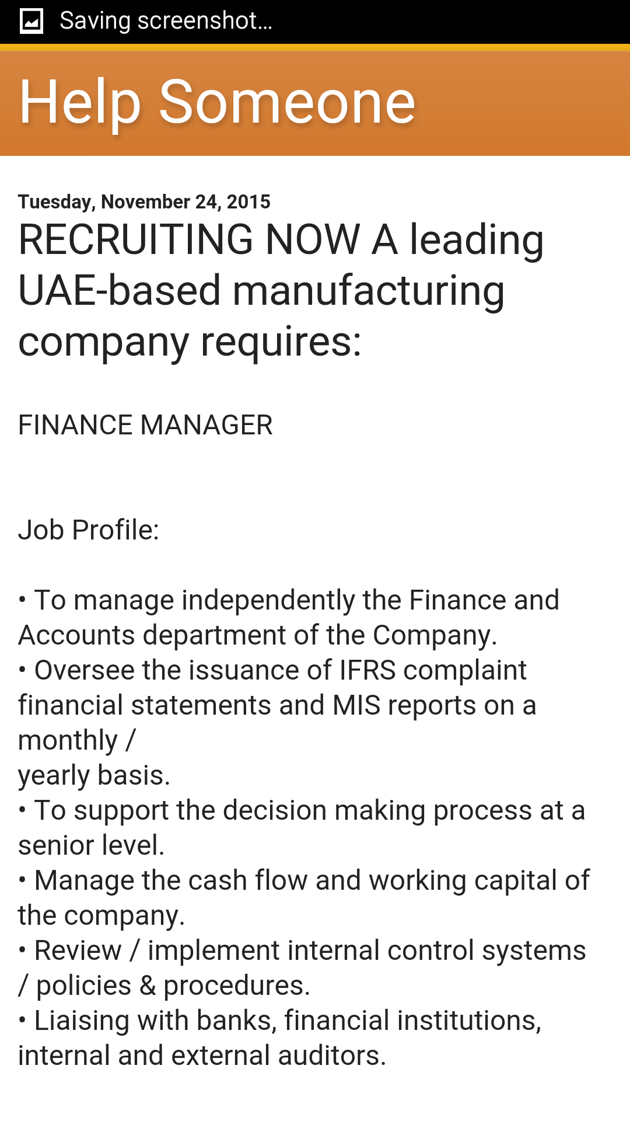This screenshot has height=1121, width=630.
Task: Tap the "financial statements and MIS reports" line
Action: click(x=276, y=705)
